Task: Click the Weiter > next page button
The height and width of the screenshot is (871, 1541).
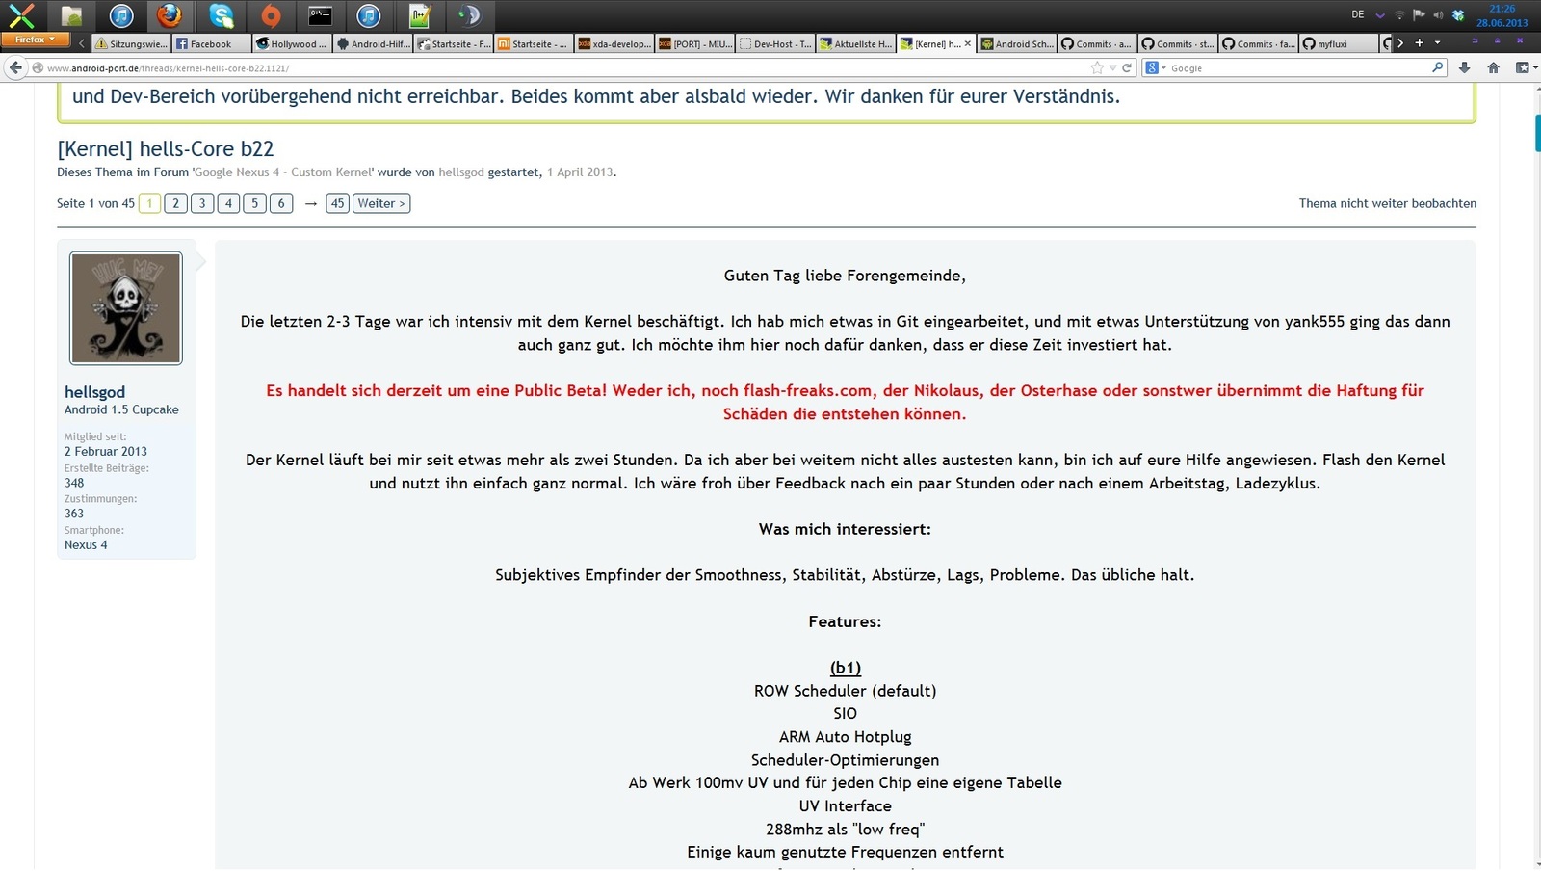Action: coord(381,203)
